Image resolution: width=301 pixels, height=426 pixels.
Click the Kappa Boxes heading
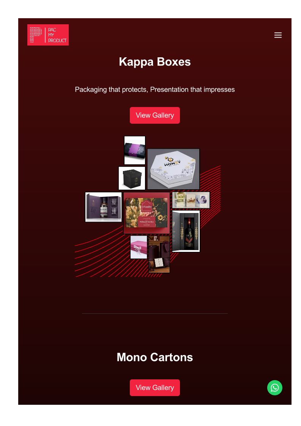155,62
